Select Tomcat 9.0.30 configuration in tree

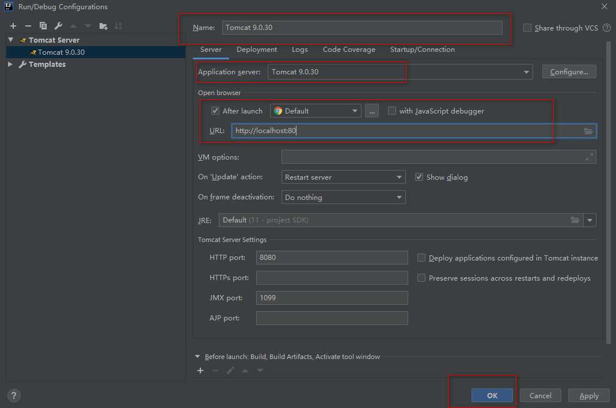(x=96, y=52)
